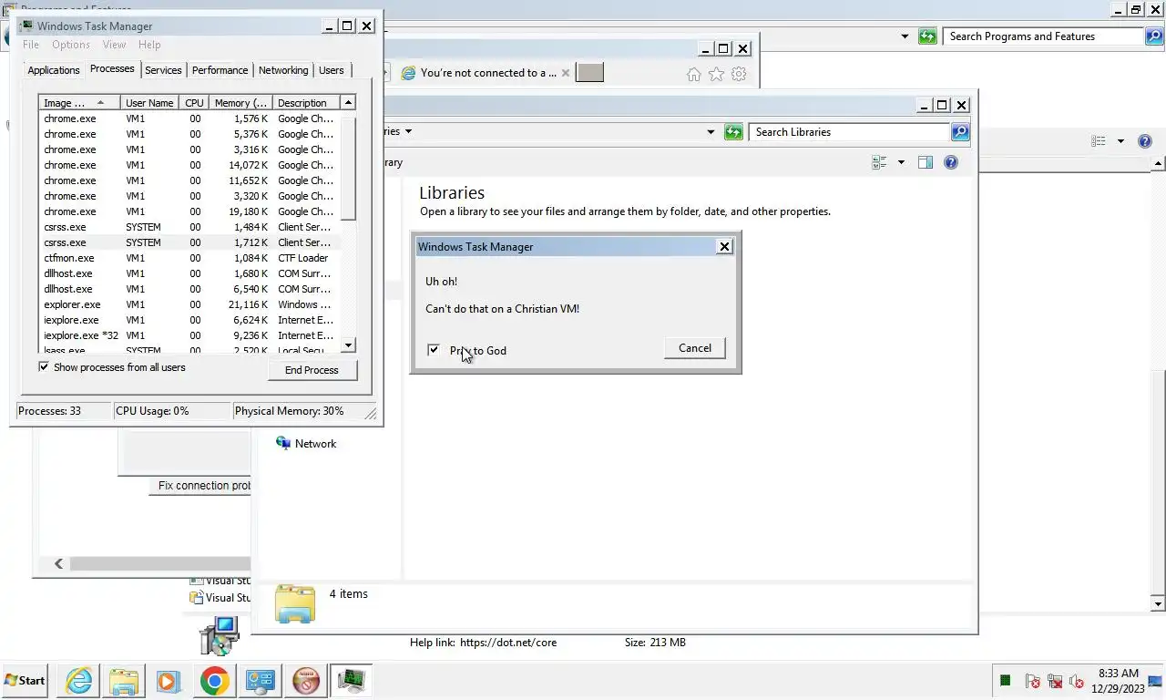Viewport: 1166px width, 700px height.
Task: Toggle the Pray to God checkbox
Action: (x=434, y=350)
